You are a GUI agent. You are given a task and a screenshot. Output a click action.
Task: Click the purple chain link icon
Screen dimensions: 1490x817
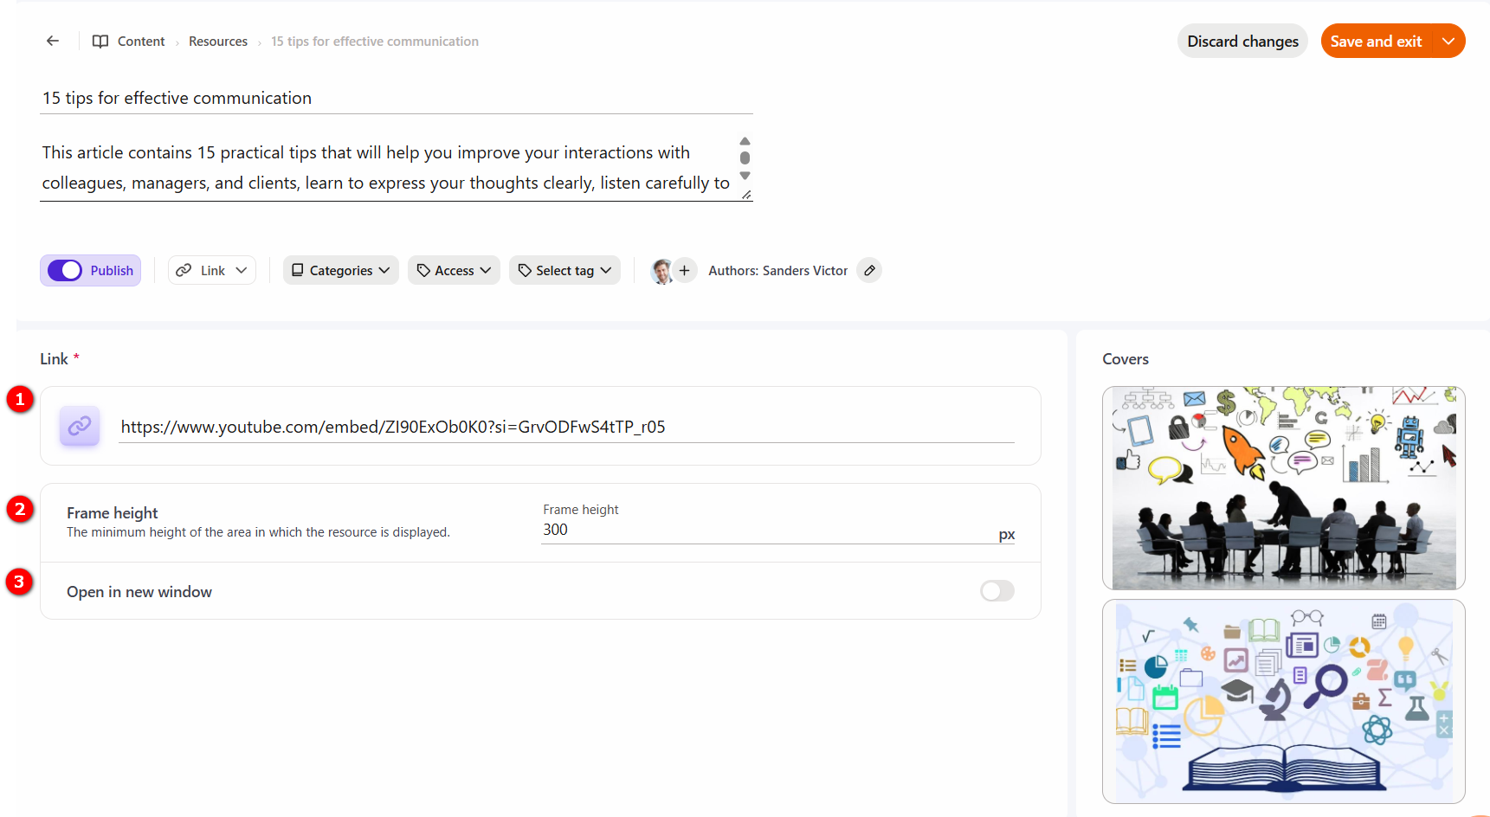click(80, 426)
